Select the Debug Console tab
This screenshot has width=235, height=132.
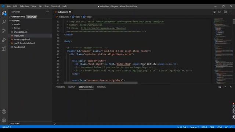(x=86, y=87)
